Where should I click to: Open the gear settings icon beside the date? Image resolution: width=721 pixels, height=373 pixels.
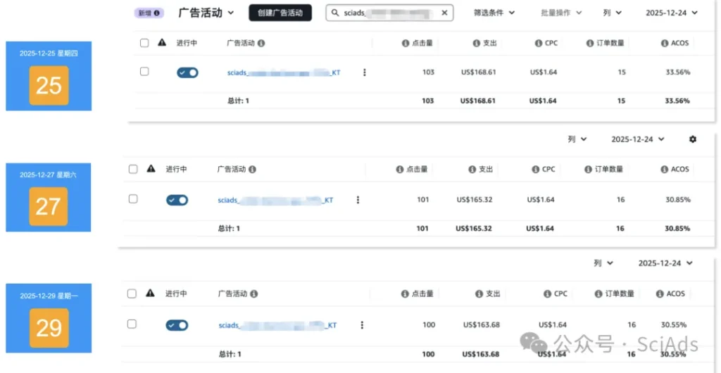[692, 139]
